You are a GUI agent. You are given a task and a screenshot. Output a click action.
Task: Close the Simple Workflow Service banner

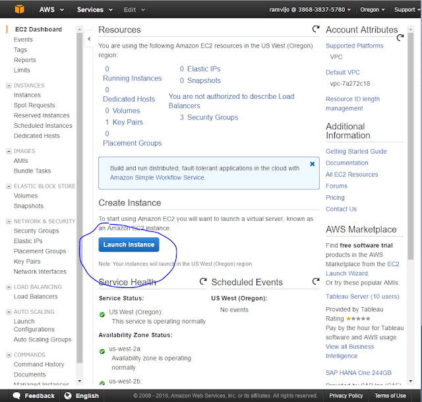(x=312, y=163)
